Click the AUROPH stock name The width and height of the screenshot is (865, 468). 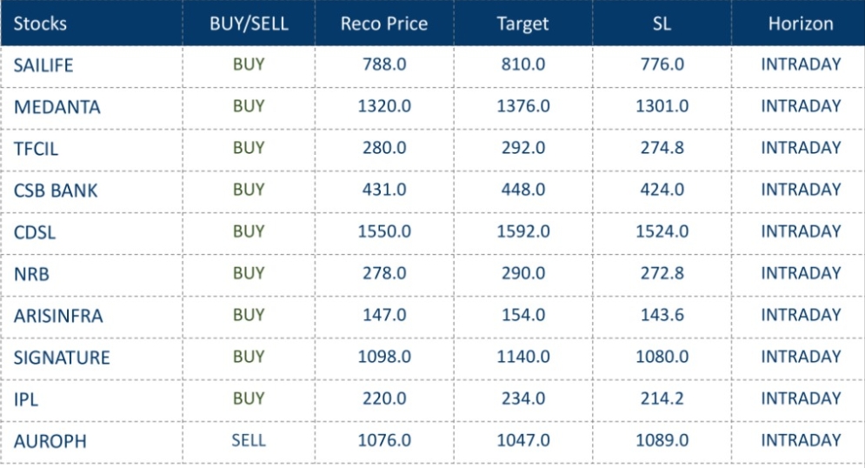[50, 441]
